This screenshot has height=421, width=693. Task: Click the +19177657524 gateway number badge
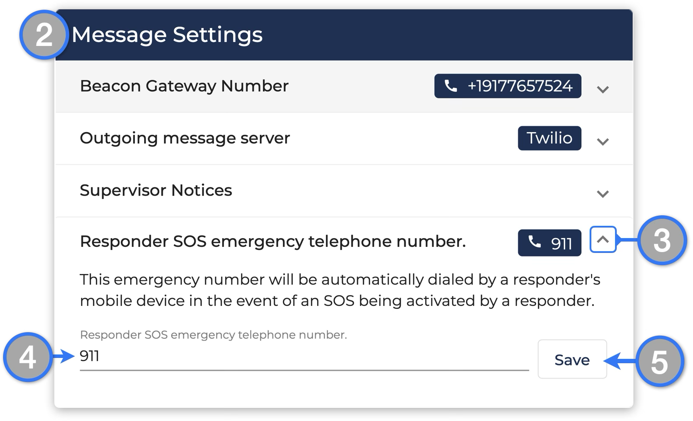pyautogui.click(x=508, y=86)
